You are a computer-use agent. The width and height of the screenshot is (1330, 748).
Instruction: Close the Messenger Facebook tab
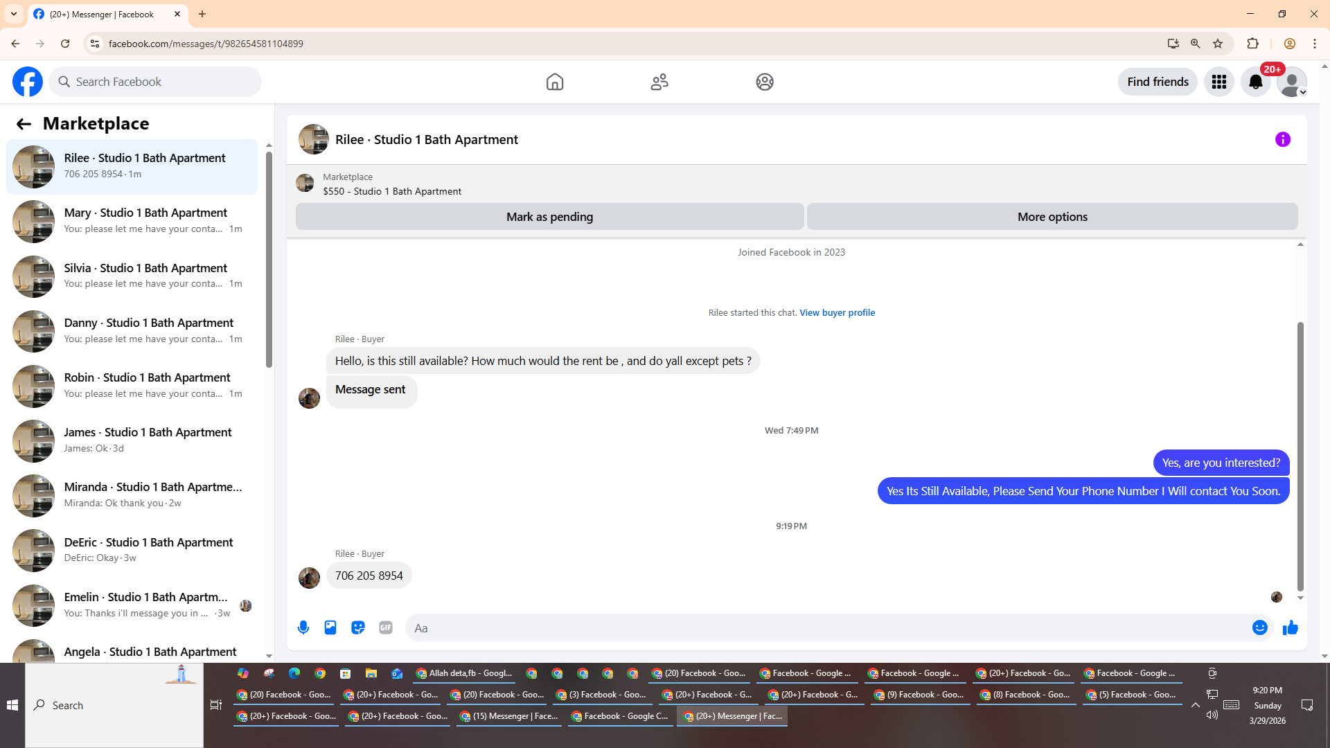click(177, 14)
